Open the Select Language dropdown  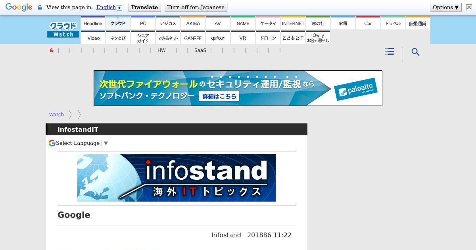point(78,143)
